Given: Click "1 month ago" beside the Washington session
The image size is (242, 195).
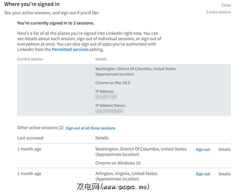Looking at the screenshot, I should [x=29, y=149].
